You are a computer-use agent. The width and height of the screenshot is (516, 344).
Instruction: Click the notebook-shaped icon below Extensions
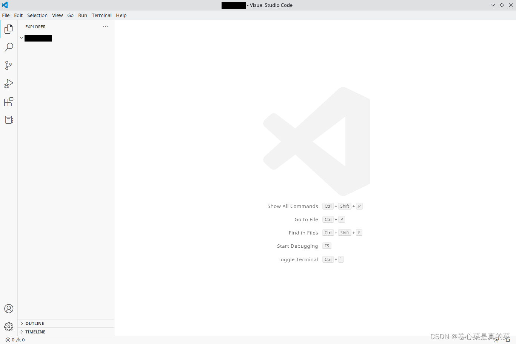[9, 120]
